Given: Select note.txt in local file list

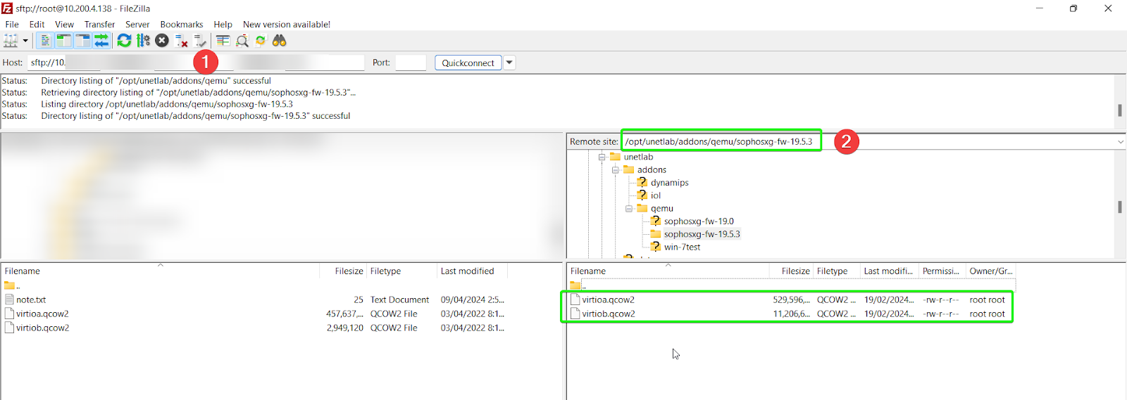Looking at the screenshot, I should (31, 299).
